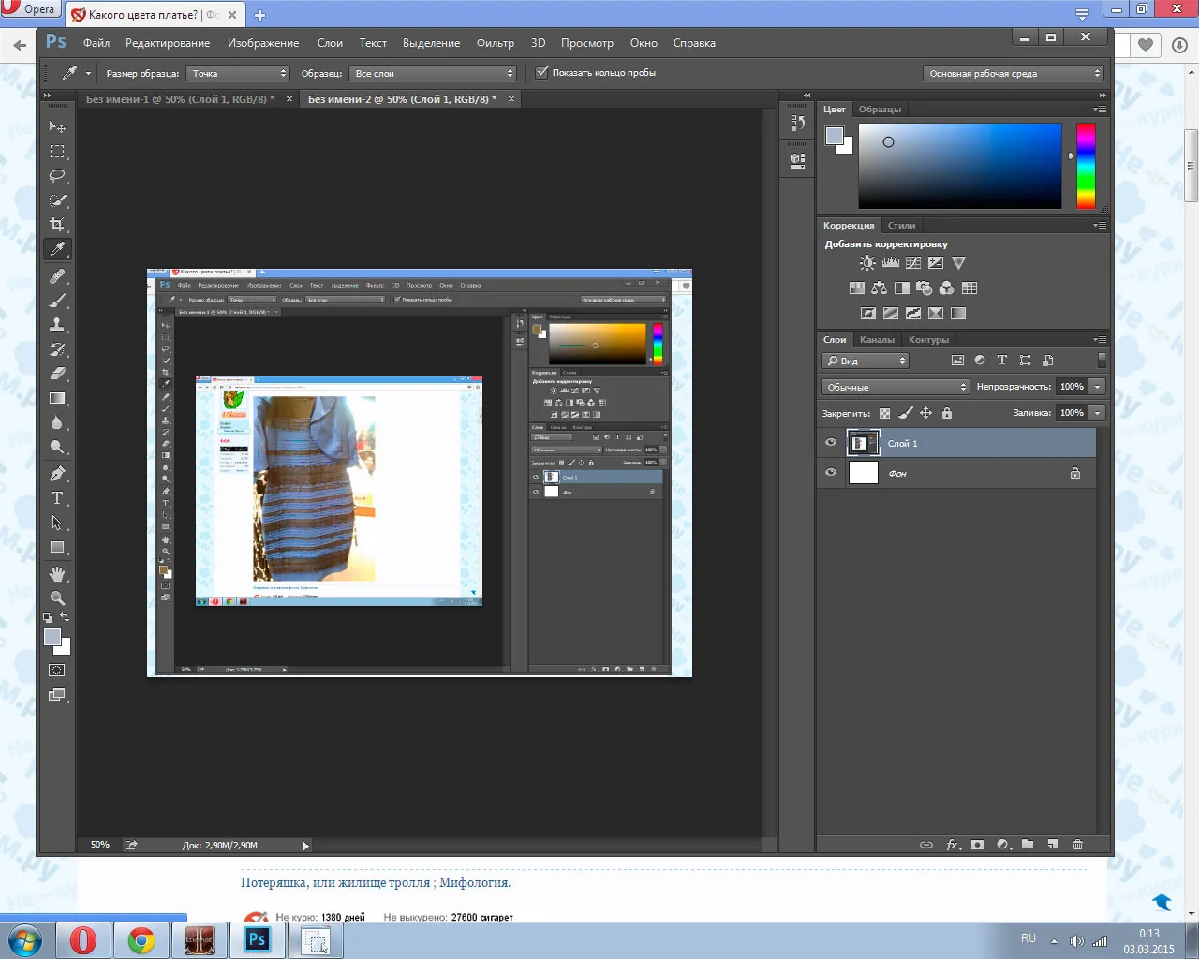Toggle 'Показать кольцо пробы' checkbox
The width and height of the screenshot is (1199, 959).
point(541,72)
